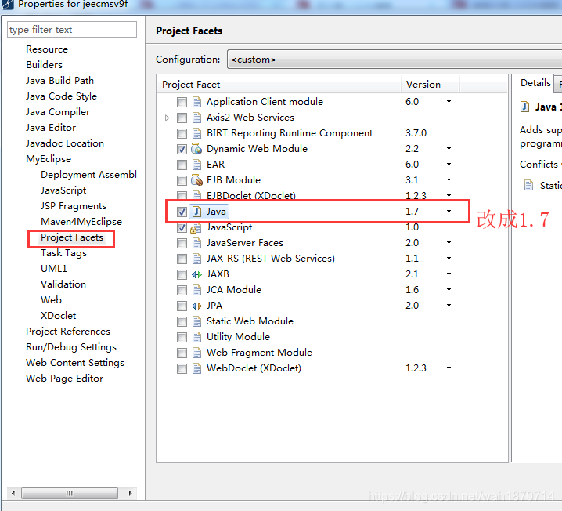Select Java Compiler in properties tree
The image size is (562, 511).
click(x=58, y=112)
